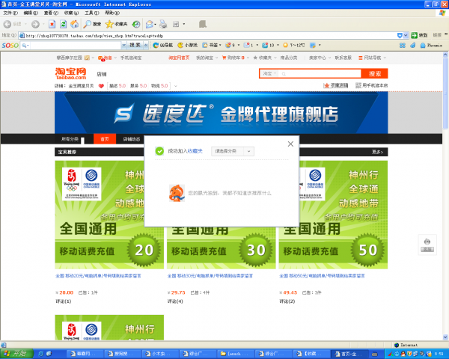Stop loading with the red X icon
The height and width of the screenshot is (359, 449).
click(x=52, y=25)
